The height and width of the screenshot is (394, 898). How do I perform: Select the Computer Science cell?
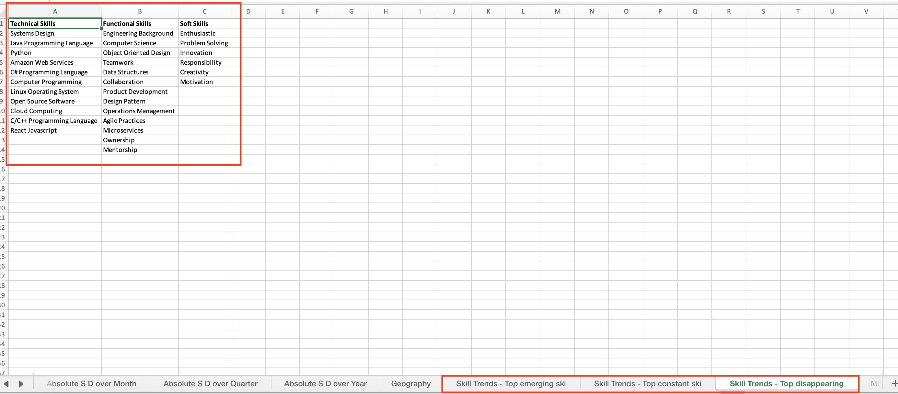click(x=140, y=43)
